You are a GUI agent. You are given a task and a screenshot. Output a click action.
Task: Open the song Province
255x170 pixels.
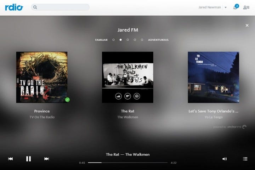click(x=42, y=111)
